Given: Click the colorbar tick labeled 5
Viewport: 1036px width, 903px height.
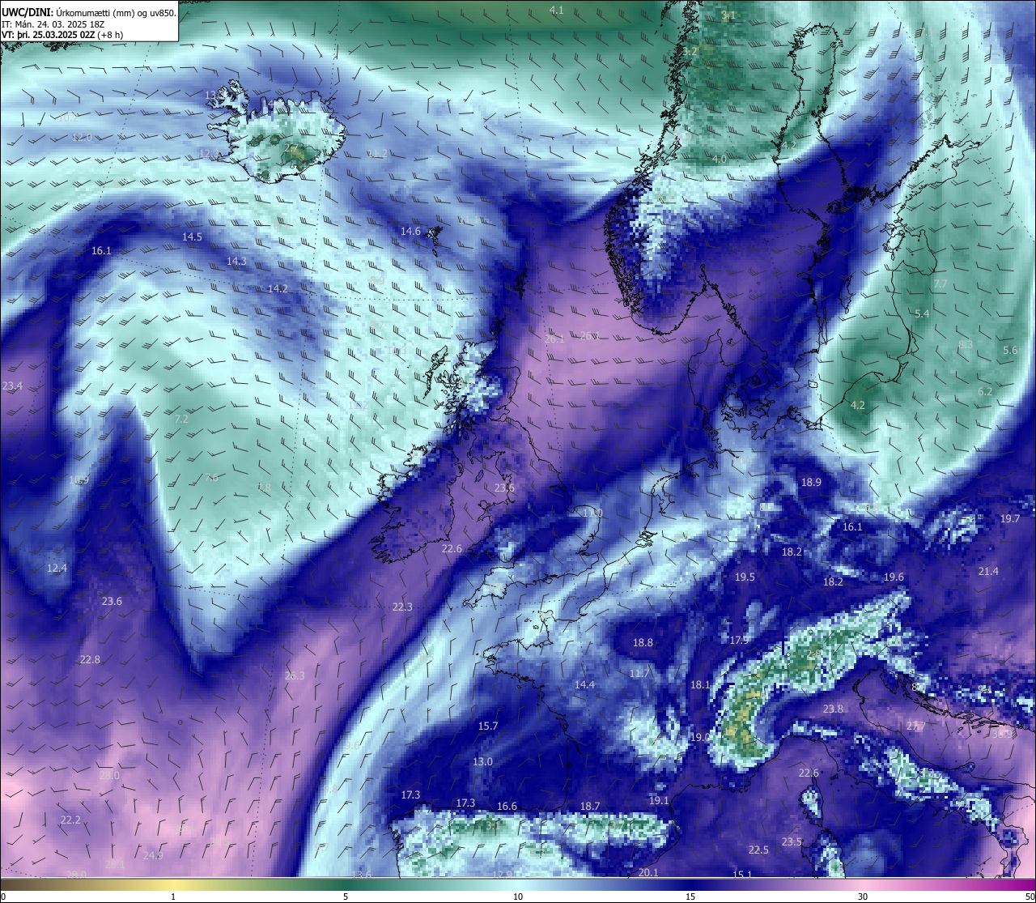Looking at the screenshot, I should [x=346, y=897].
